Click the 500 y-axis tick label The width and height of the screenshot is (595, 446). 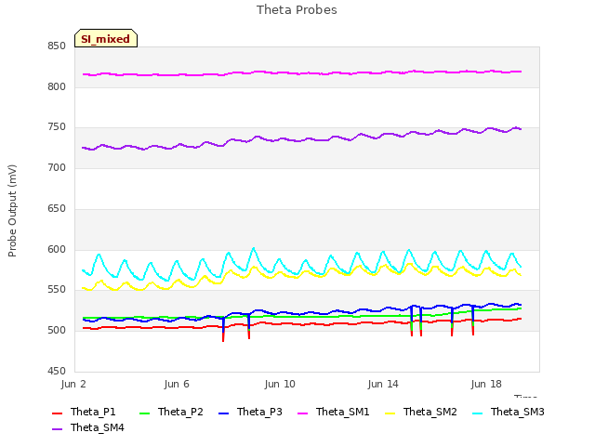57,331
